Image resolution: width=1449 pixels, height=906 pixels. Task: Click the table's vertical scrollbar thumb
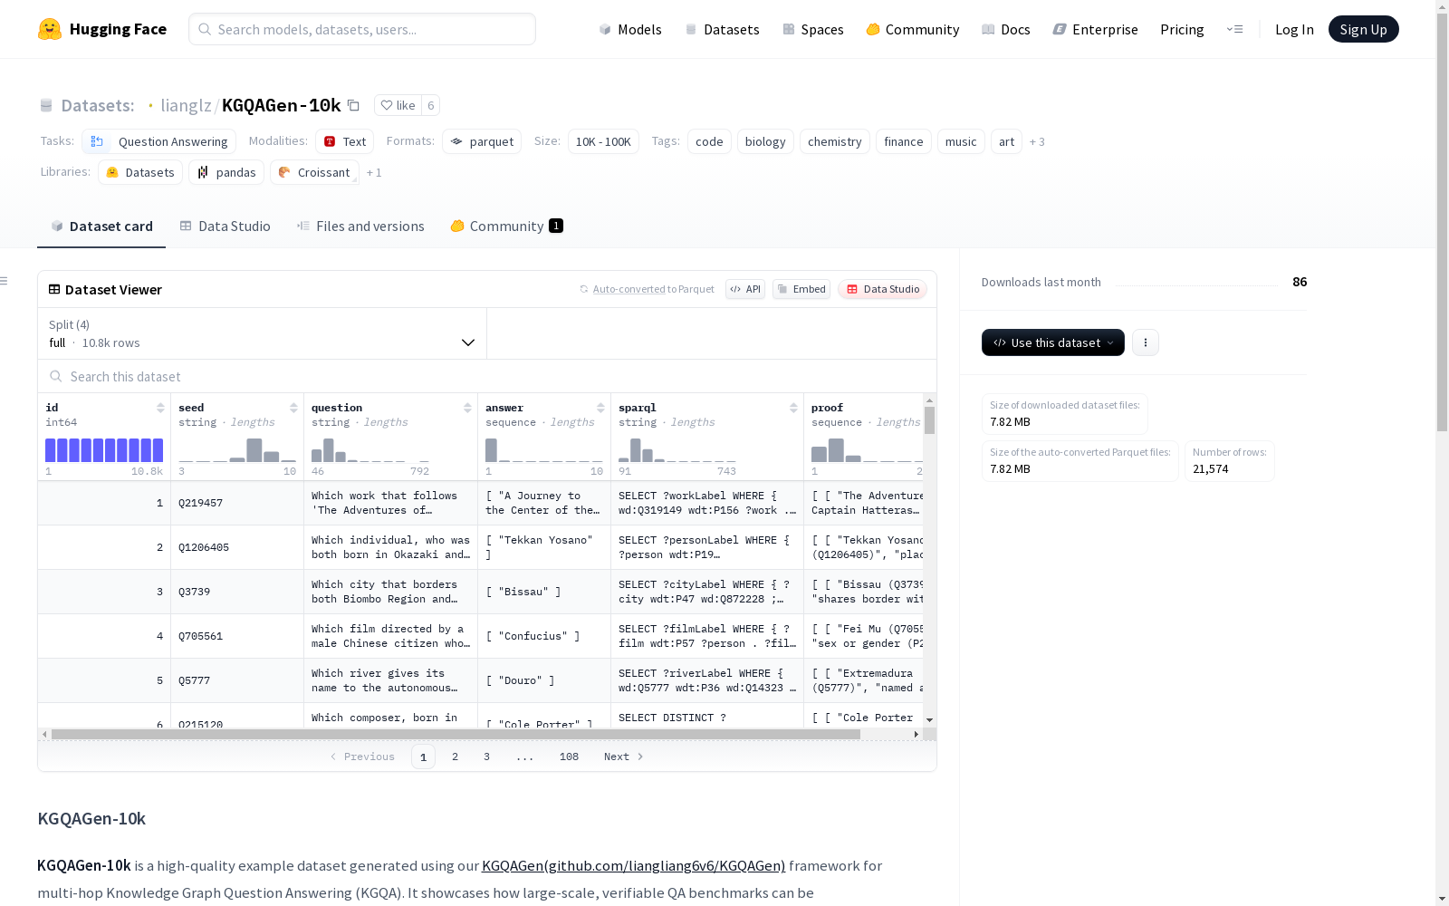pyautogui.click(x=929, y=420)
